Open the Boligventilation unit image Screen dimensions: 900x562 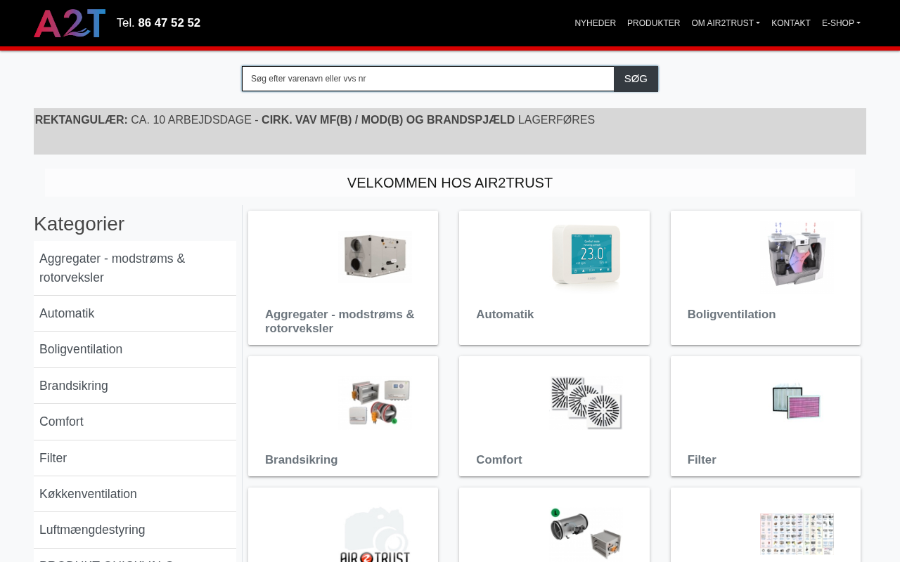797,256
